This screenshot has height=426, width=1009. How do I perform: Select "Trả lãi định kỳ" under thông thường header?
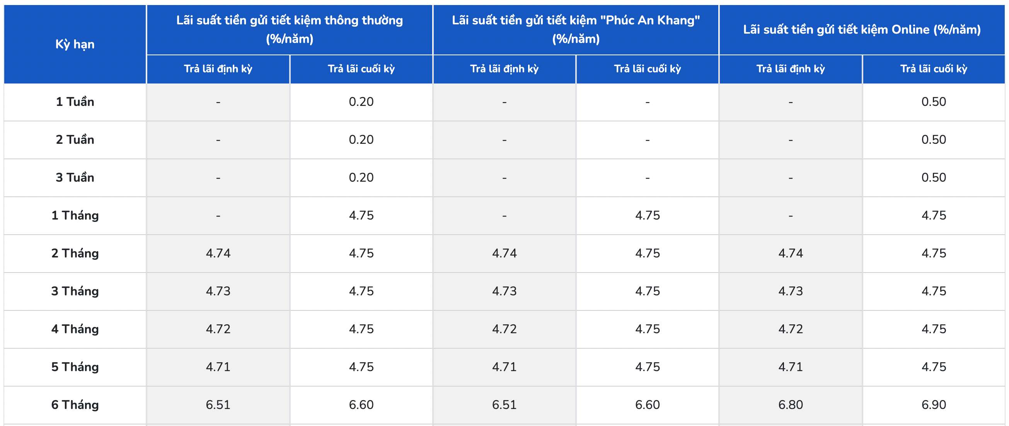[x=218, y=69]
